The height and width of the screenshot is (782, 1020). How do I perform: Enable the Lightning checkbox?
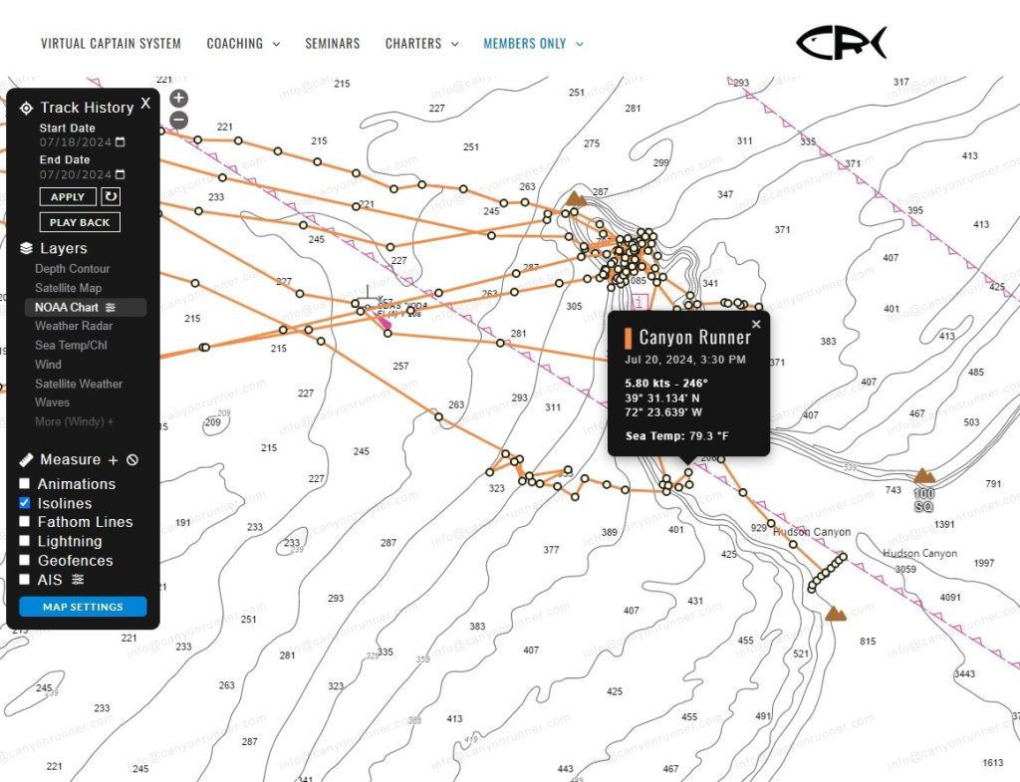(x=25, y=541)
